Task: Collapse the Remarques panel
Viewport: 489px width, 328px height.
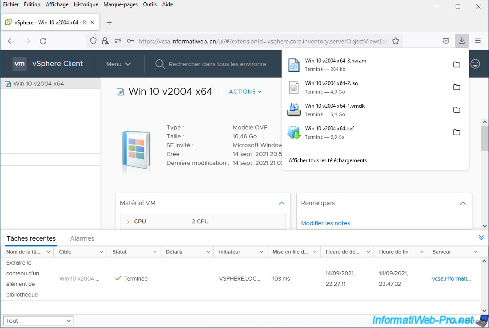Action: click(x=462, y=203)
